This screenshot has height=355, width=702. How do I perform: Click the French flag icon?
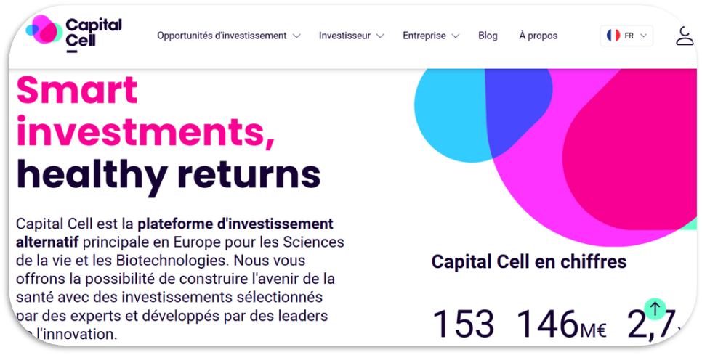613,36
